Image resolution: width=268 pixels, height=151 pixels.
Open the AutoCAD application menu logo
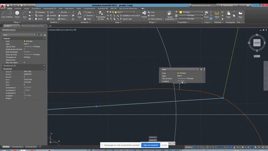pos(2,7)
